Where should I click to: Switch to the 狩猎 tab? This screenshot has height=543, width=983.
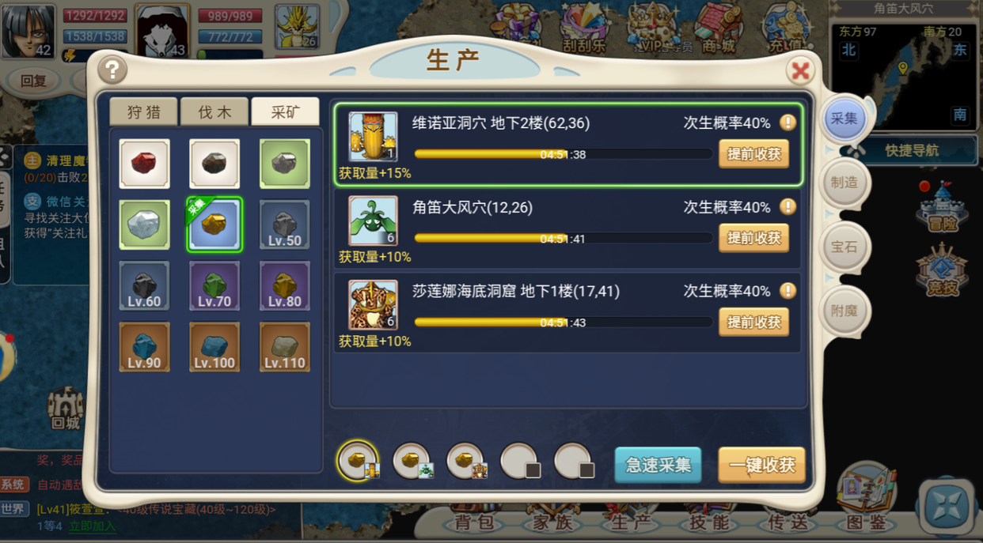pos(144,112)
